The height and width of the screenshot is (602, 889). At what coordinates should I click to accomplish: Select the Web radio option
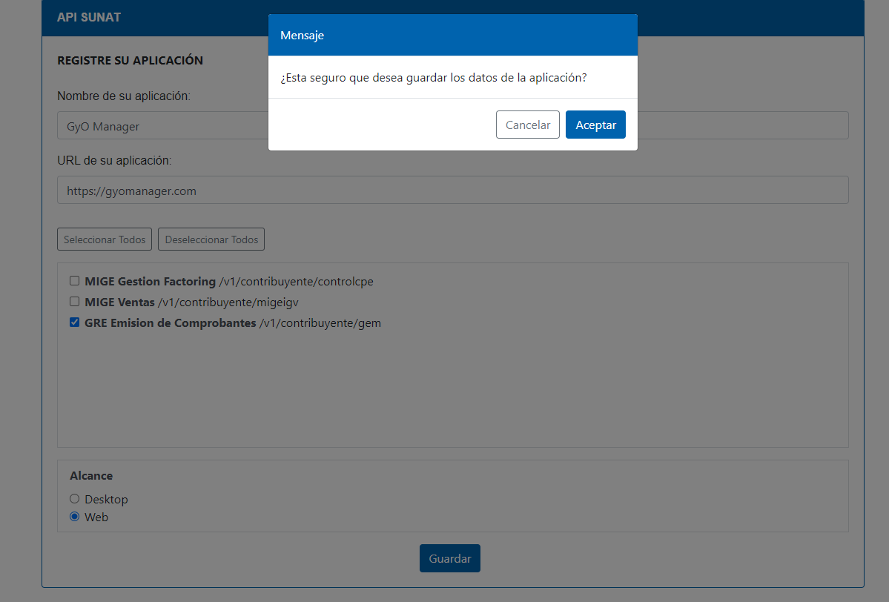[x=74, y=517]
